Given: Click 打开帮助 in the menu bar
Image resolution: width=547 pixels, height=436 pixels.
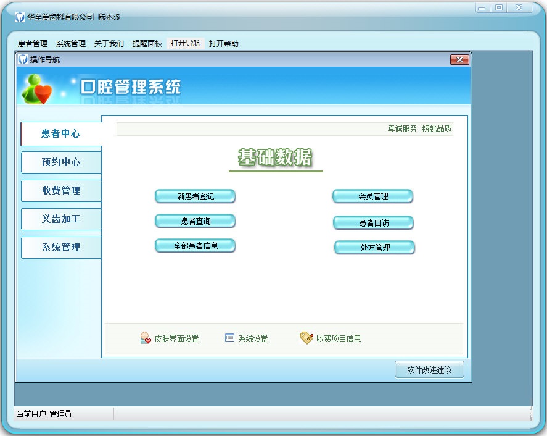Looking at the screenshot, I should 224,44.
